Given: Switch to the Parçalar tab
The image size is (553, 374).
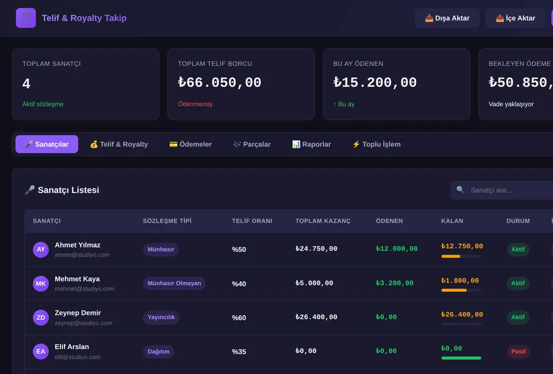Looking at the screenshot, I should 252,144.
